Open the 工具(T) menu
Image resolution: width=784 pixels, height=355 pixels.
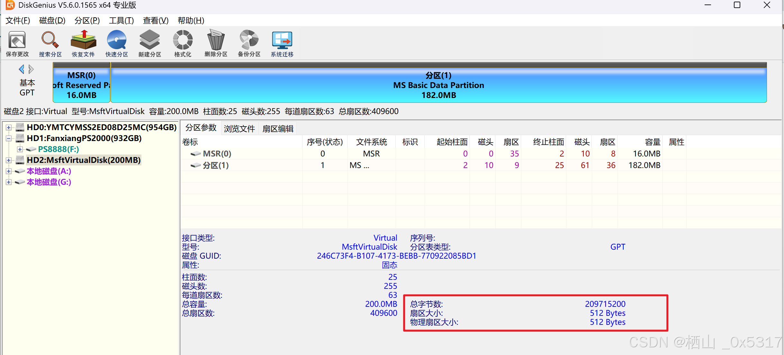(121, 21)
